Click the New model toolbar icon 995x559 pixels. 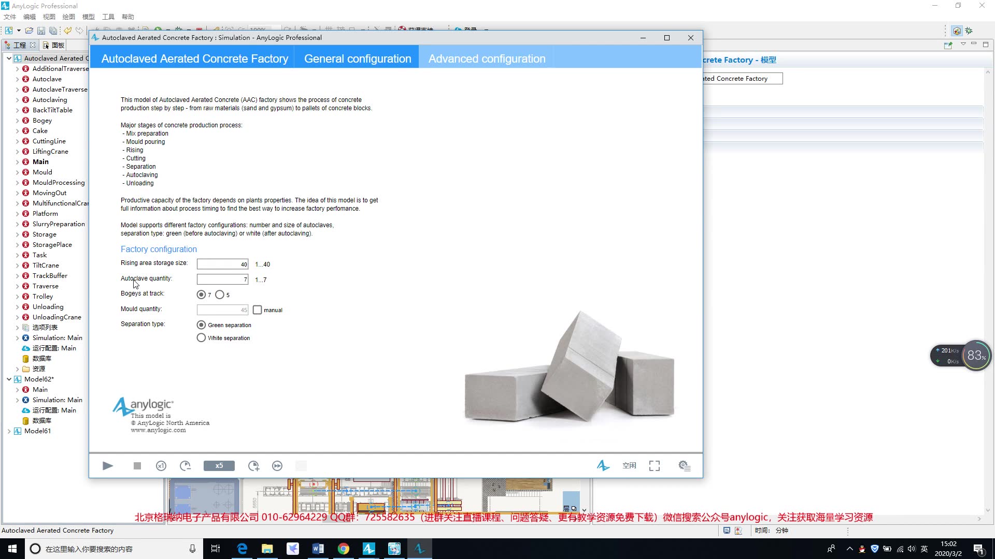pyautogui.click(x=9, y=31)
